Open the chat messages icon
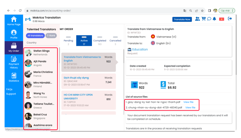The width and height of the screenshot is (241, 138). (x=209, y=19)
